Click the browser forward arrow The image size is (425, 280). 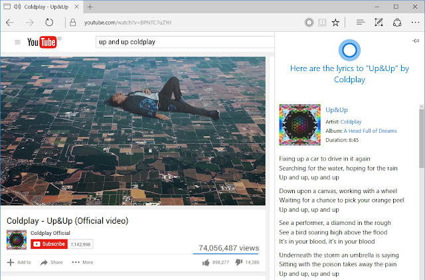pyautogui.click(x=29, y=23)
